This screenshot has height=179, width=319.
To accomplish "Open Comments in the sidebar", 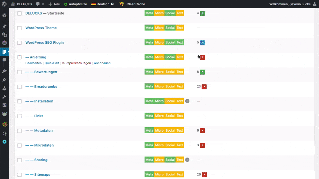I will pyautogui.click(x=4, y=60).
